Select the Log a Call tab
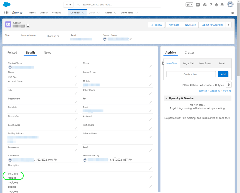240x193 pixels. click(x=188, y=63)
